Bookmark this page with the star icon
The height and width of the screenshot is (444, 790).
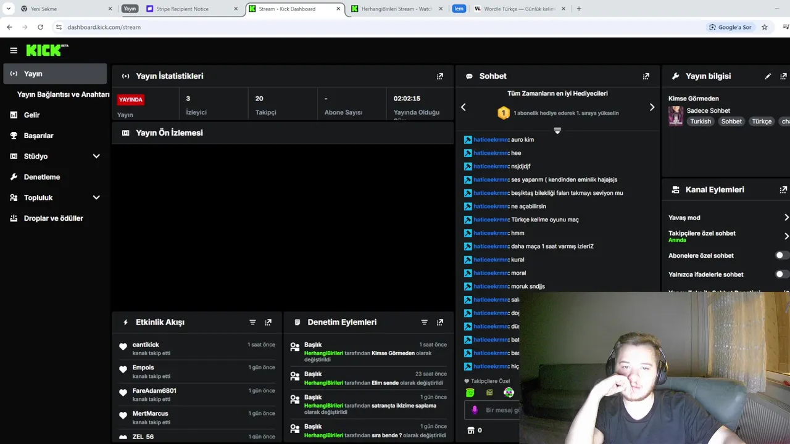pyautogui.click(x=765, y=27)
